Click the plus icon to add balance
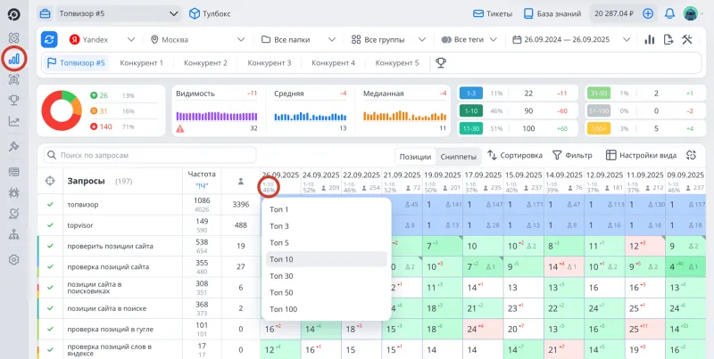 pos(647,14)
